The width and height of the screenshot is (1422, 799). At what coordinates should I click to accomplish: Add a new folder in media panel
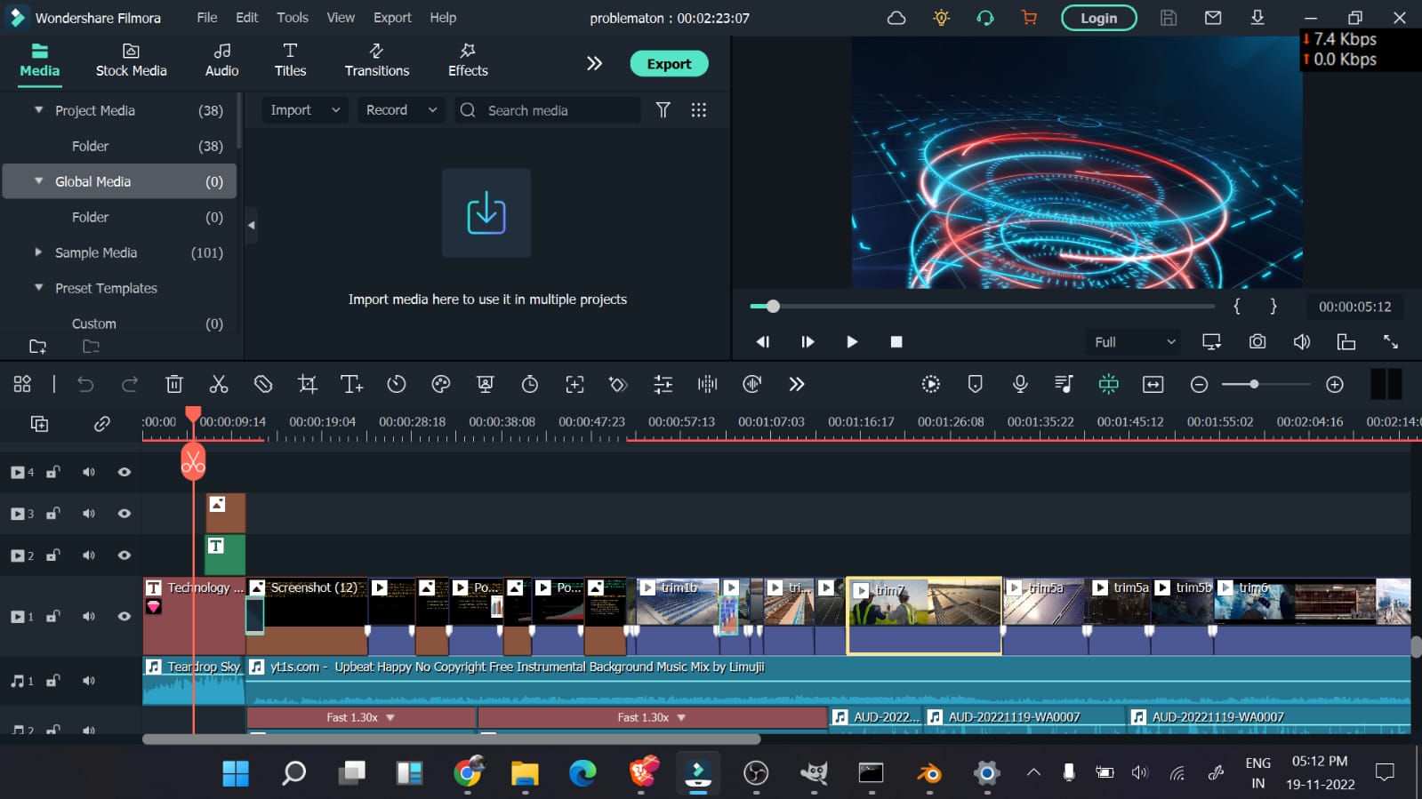(x=37, y=347)
